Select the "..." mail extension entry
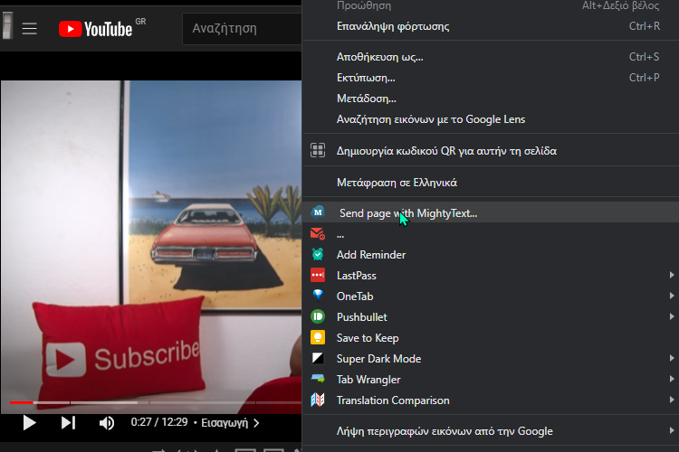The image size is (679, 452). [490, 234]
